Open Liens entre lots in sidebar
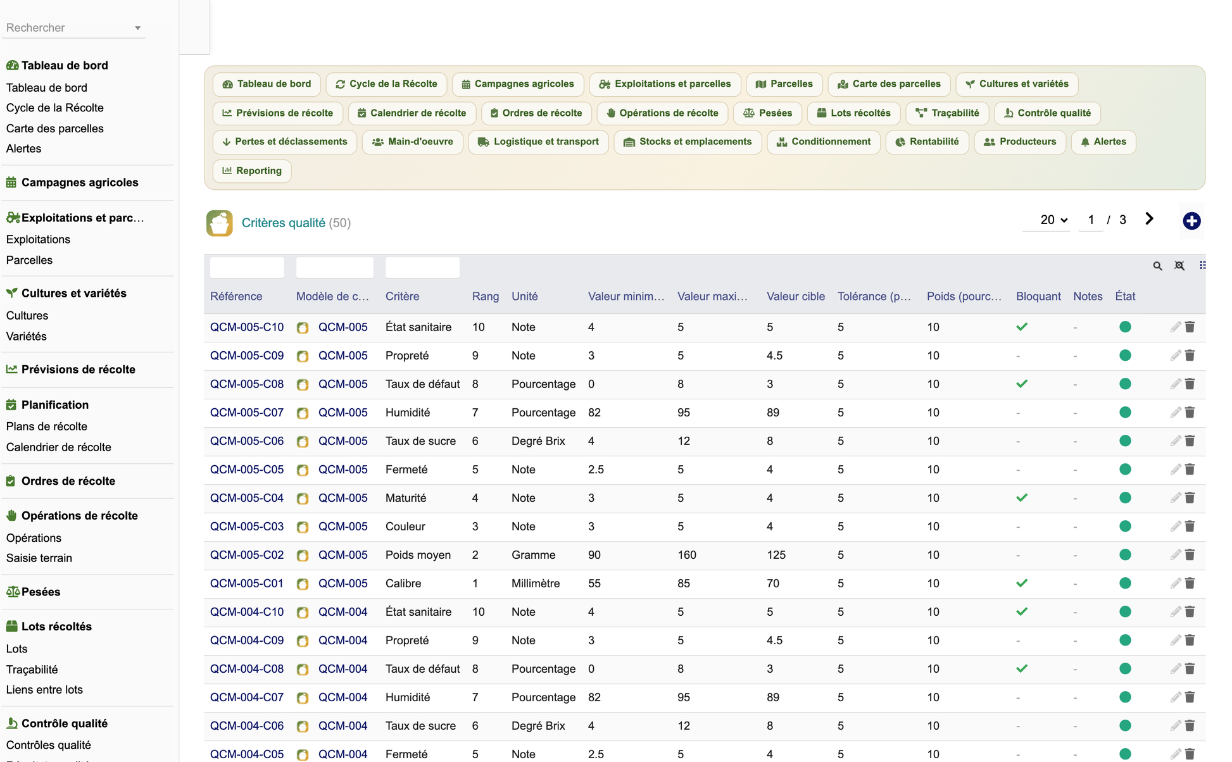This screenshot has height=762, width=1232. click(44, 689)
